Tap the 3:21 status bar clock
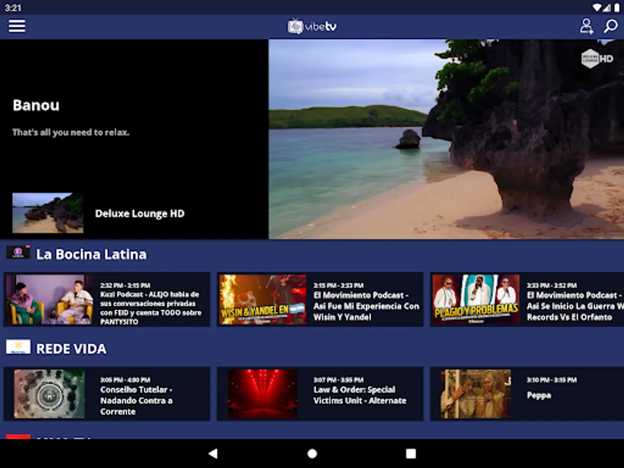This screenshot has height=468, width=624. (13, 8)
